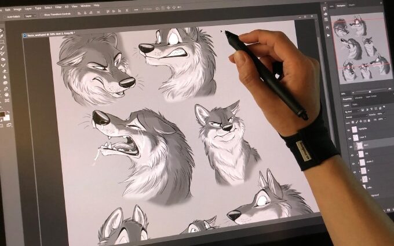Toggle the pixel layer filter icon
The height and width of the screenshot is (246, 394).
[363, 110]
